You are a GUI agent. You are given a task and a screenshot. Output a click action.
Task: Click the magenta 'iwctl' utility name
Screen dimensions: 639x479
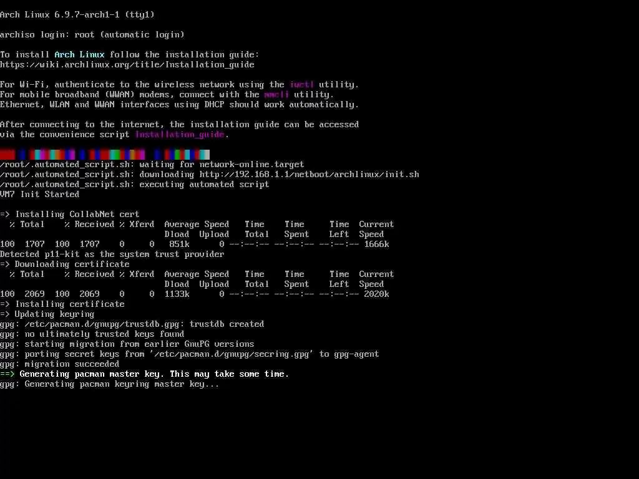(301, 84)
